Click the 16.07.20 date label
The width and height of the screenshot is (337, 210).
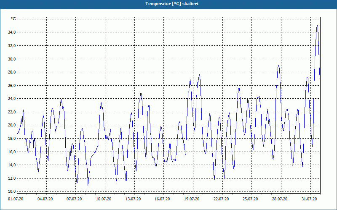162,199
